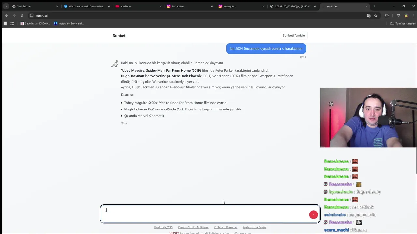
Task: Close the Streamable tab
Action: (109, 6)
